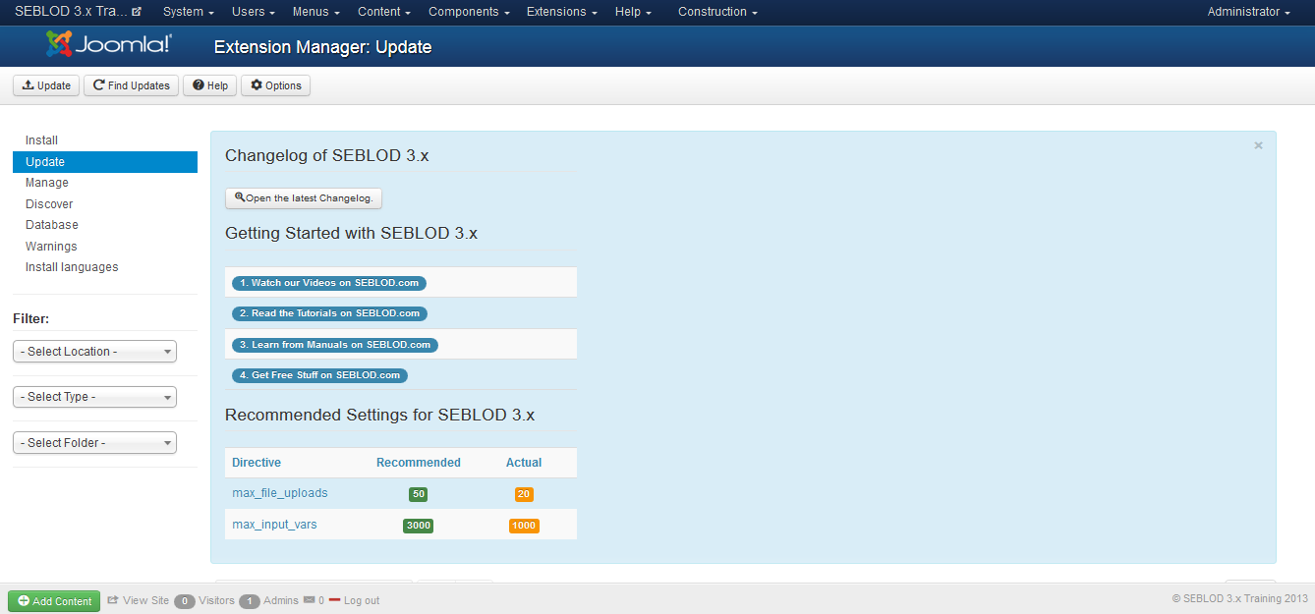The width and height of the screenshot is (1315, 614).
Task: Open the Select Type filter dropdown
Action: click(x=94, y=397)
